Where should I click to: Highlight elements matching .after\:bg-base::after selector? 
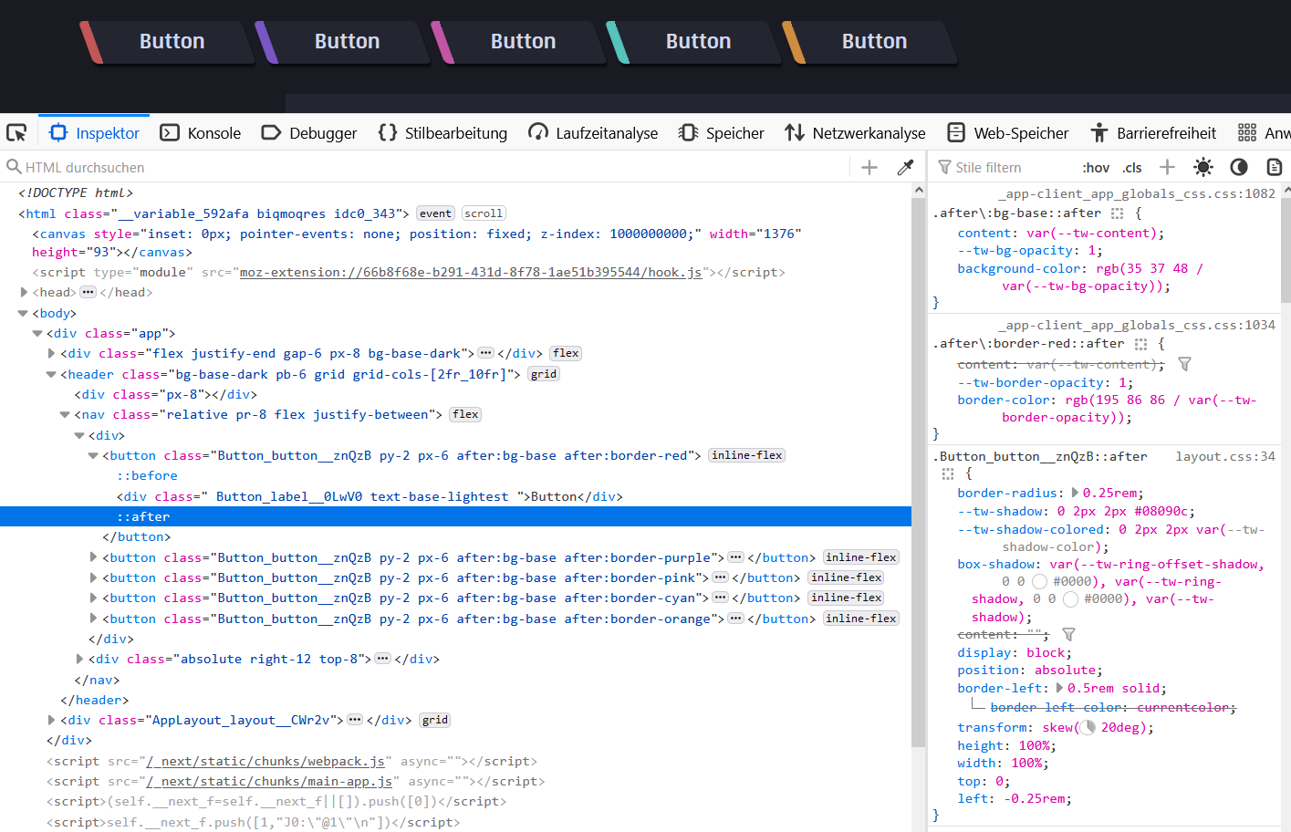(1117, 213)
